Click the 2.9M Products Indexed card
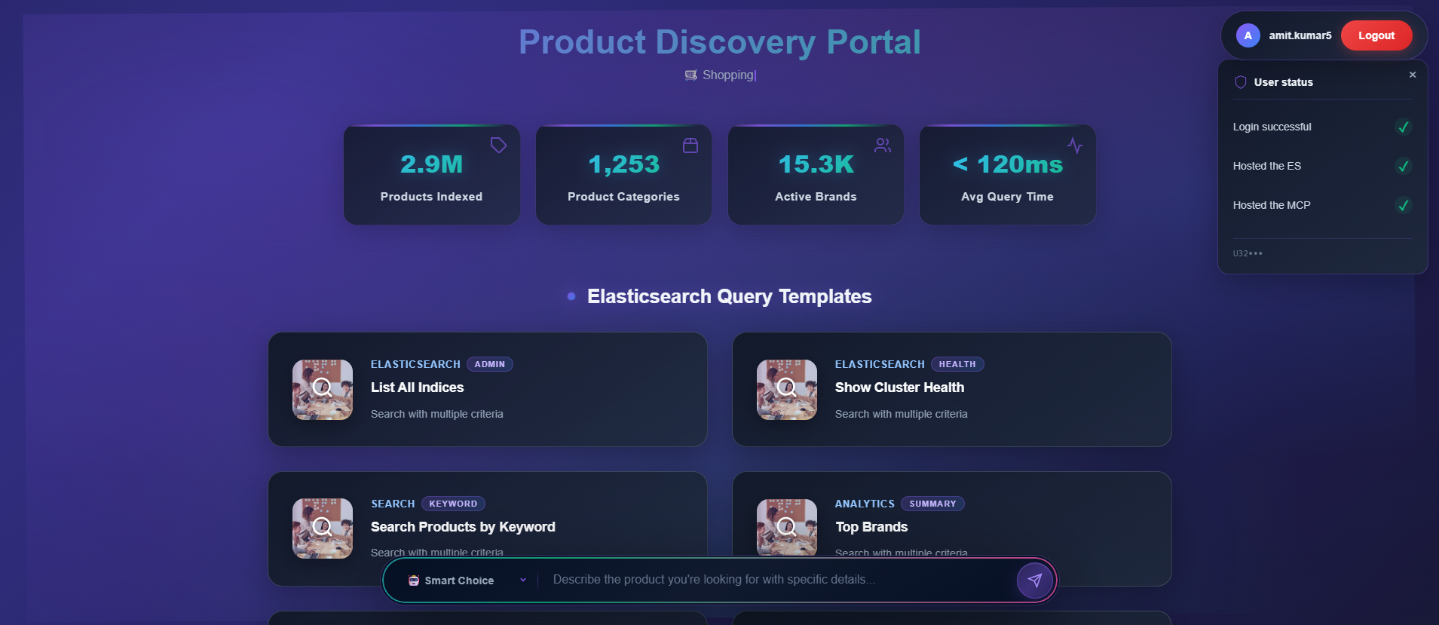 432,174
